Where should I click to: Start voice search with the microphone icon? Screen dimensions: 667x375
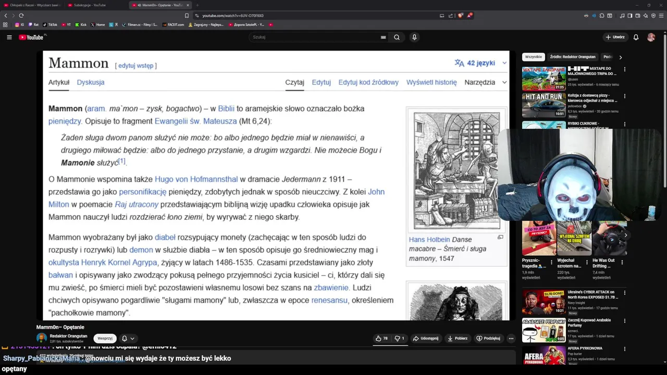tap(414, 37)
